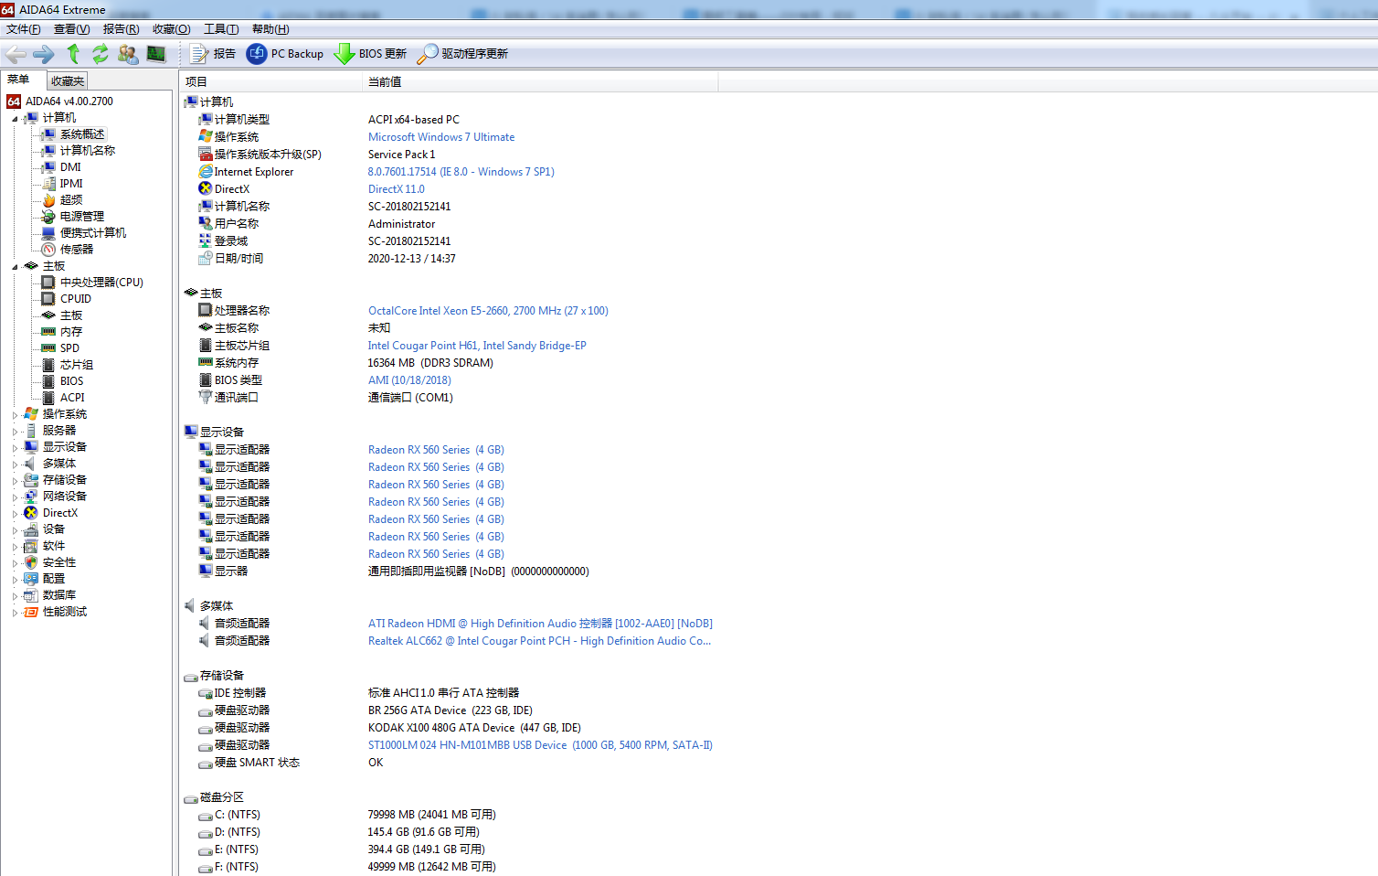Image resolution: width=1378 pixels, height=876 pixels.
Task: Open the 工具(T) menu
Action: (221, 29)
